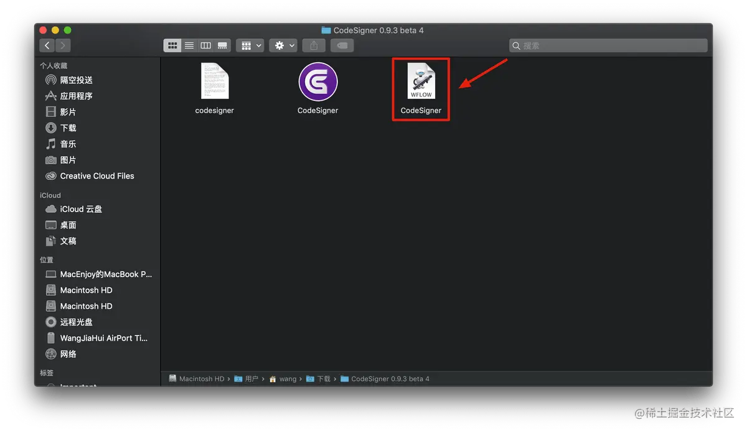
Task: Click 下载 in the path bar
Action: point(319,378)
